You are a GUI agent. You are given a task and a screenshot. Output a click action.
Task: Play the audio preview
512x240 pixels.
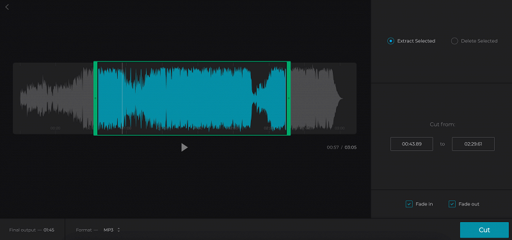[x=184, y=147]
